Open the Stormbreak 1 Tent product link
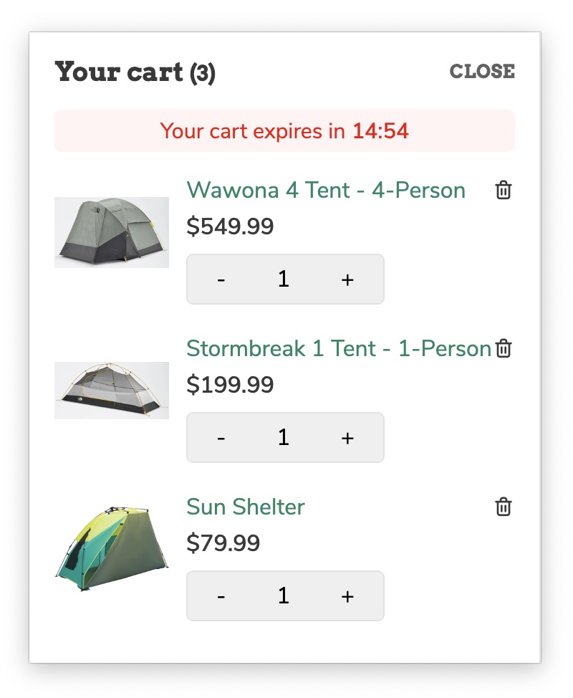The width and height of the screenshot is (573, 698). pyautogui.click(x=338, y=349)
